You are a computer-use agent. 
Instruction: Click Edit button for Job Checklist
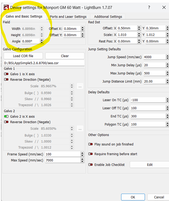(x=149, y=165)
